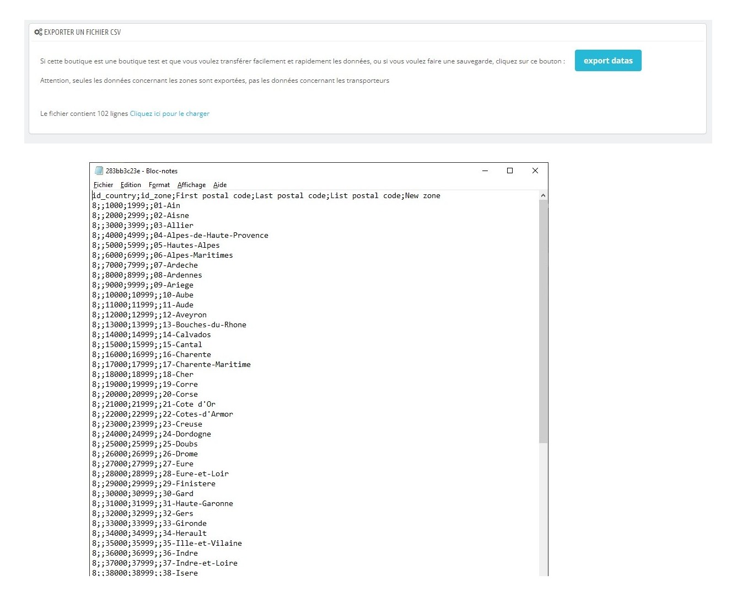Click the gears icon beside Exporter un fichier CSV
Image resolution: width=737 pixels, height=596 pixels.
click(38, 32)
